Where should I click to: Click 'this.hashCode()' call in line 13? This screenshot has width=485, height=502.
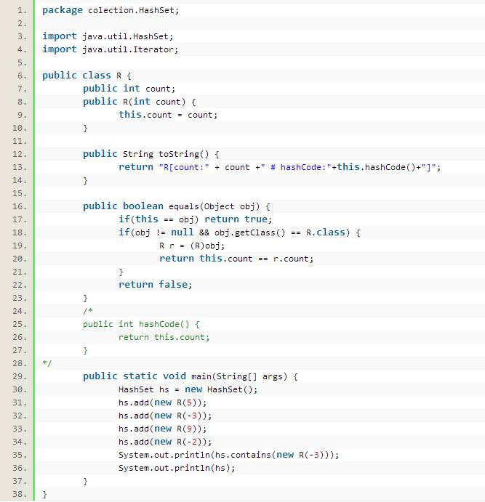(376, 167)
